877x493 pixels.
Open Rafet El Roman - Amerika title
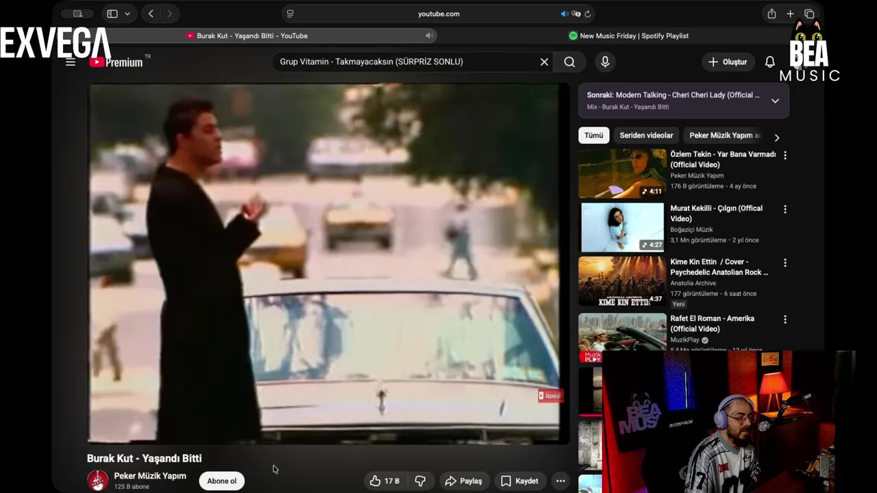click(x=712, y=324)
